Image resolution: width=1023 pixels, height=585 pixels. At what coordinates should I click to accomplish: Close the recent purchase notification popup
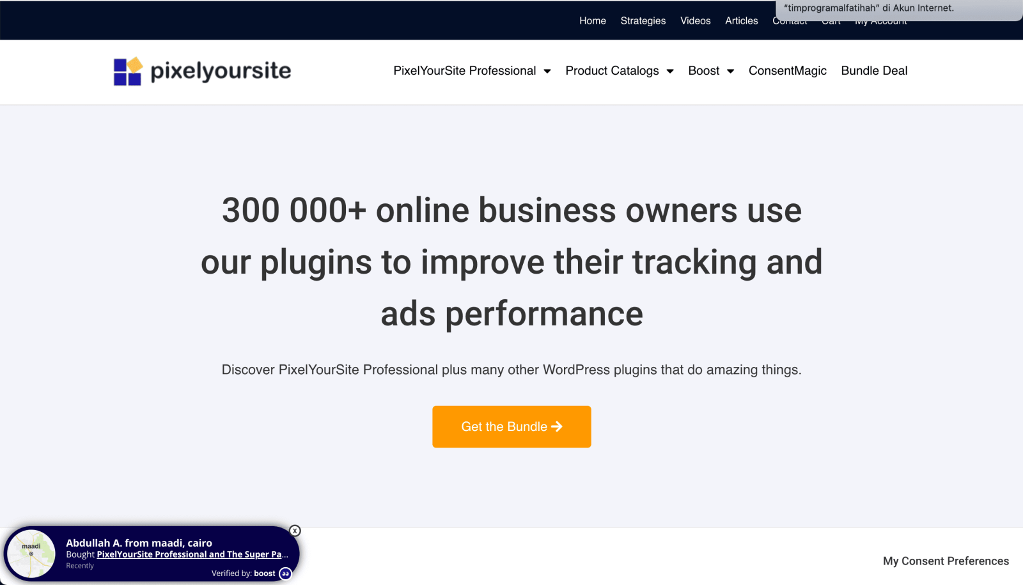[295, 531]
